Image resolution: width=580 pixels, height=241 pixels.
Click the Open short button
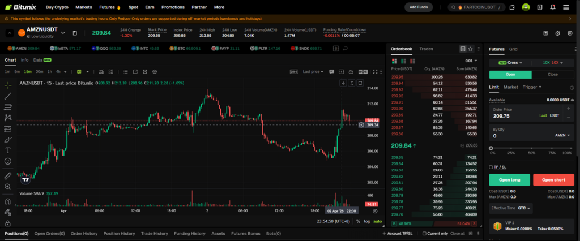[553, 180]
